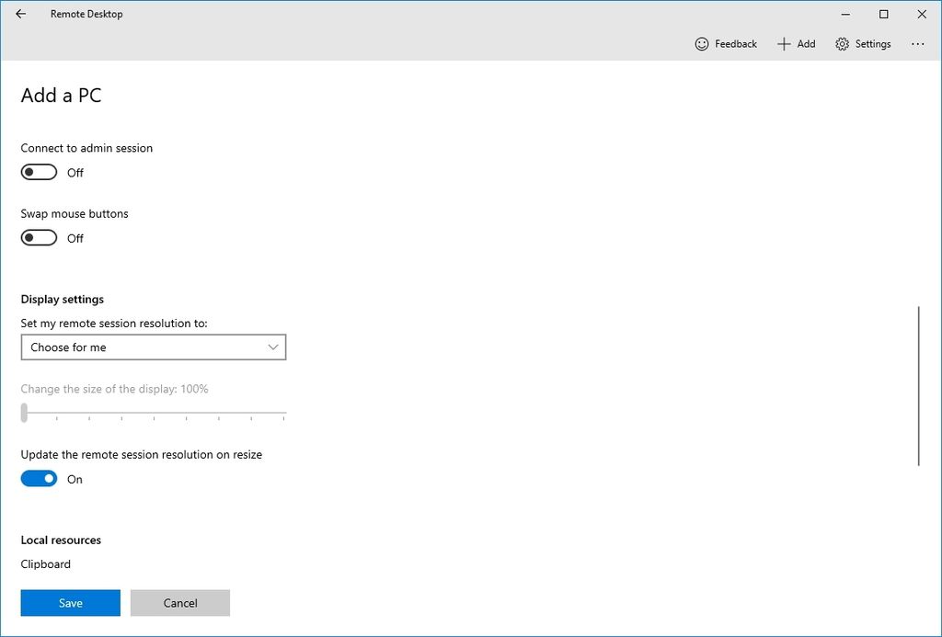Viewport: 942px width, 637px height.
Task: Click the chevron on the resolution selector
Action: tap(273, 347)
